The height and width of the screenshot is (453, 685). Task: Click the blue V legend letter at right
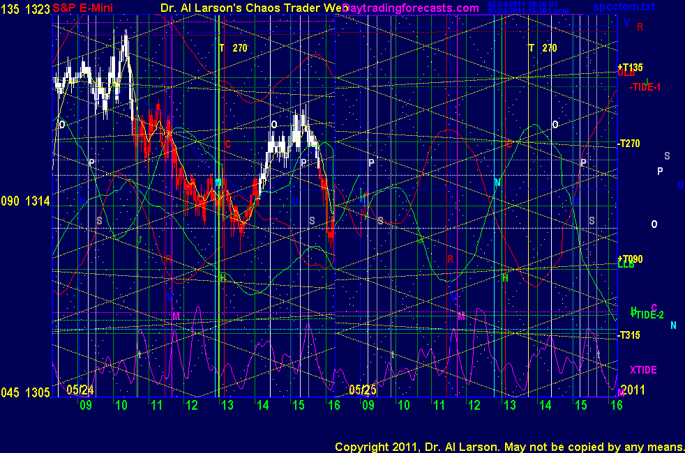coord(627,22)
